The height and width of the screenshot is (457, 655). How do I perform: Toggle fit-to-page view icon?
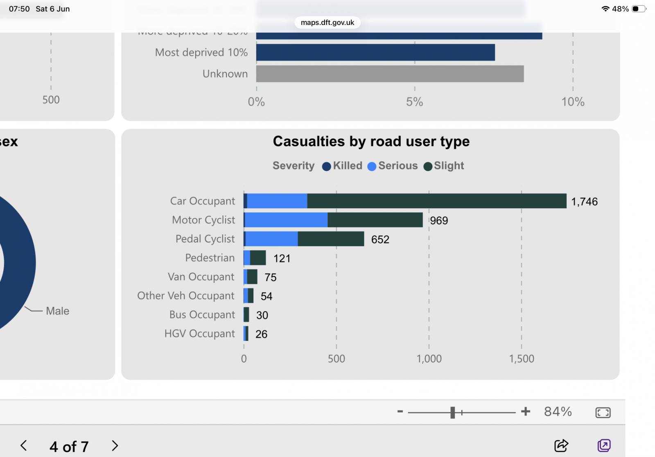point(603,412)
